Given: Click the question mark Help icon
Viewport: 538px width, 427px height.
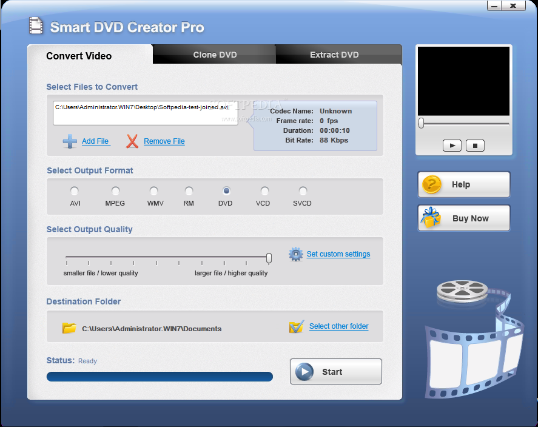Looking at the screenshot, I should [431, 184].
